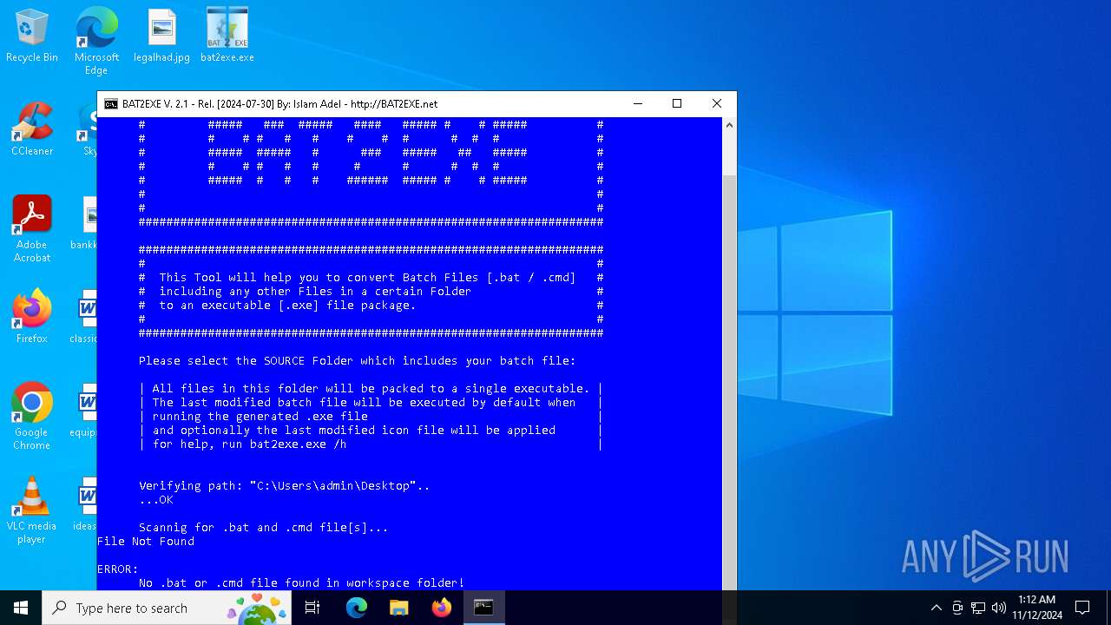Open the network status tray icon
This screenshot has height=625, width=1111.
tap(978, 608)
